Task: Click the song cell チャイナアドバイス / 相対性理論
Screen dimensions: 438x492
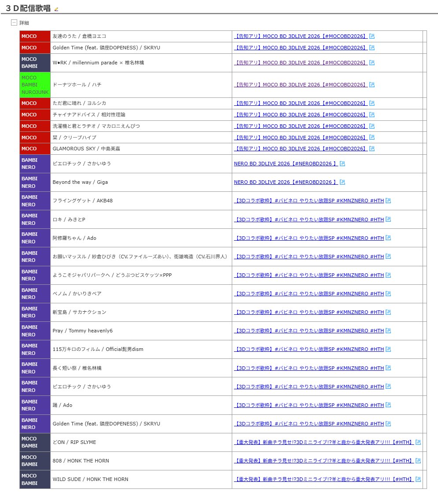Action: 141,115
